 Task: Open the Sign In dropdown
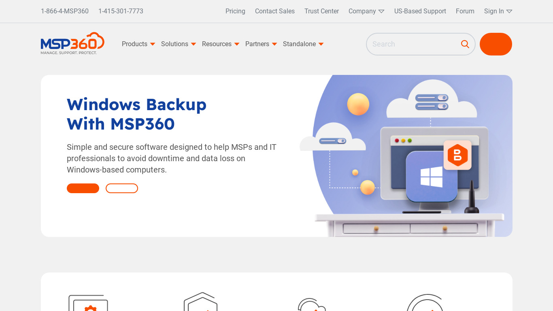(498, 11)
